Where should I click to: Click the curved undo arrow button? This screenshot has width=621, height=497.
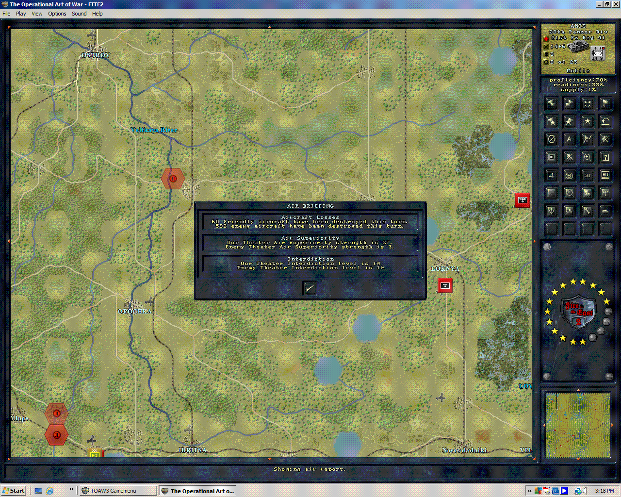click(x=605, y=121)
